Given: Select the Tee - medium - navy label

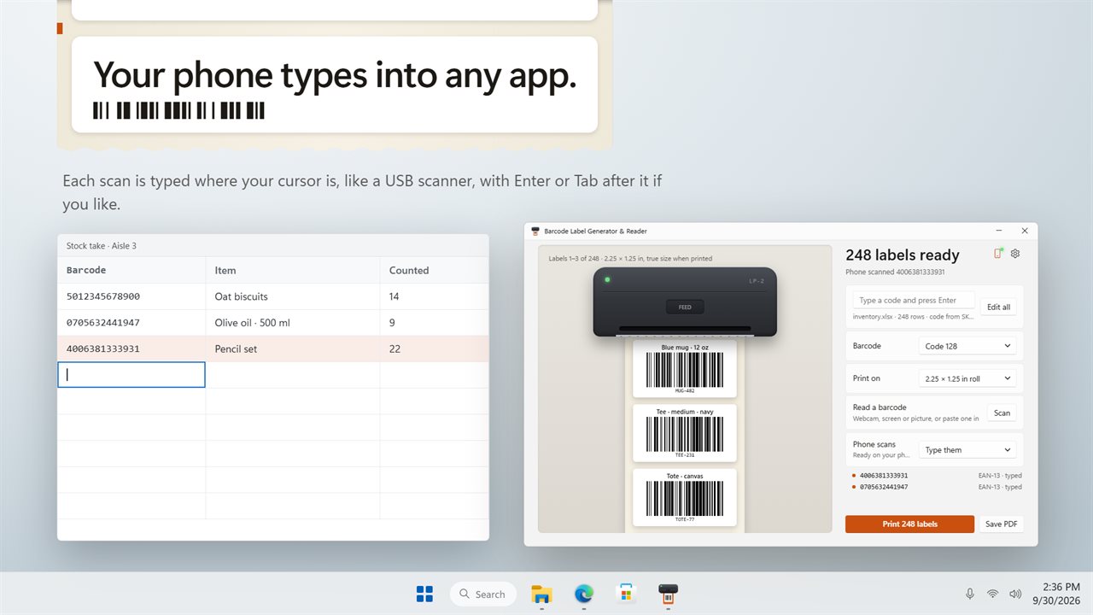Looking at the screenshot, I should [x=685, y=433].
